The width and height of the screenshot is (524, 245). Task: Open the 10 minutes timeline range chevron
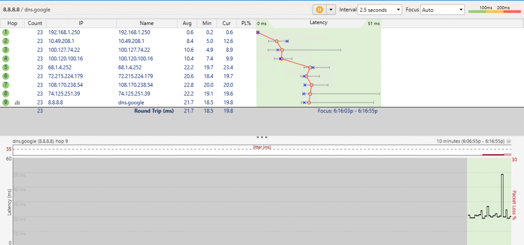point(508,141)
